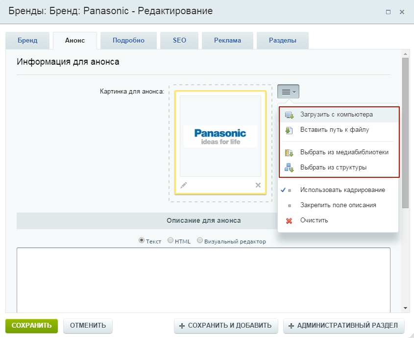Toggle Закрепить поле описания option
Image resolution: width=414 pixels, height=338 pixels.
(x=338, y=205)
